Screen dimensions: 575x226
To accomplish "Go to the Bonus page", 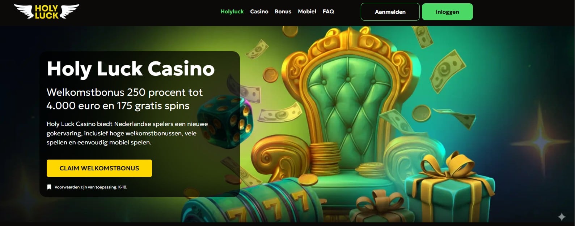I will pos(283,12).
